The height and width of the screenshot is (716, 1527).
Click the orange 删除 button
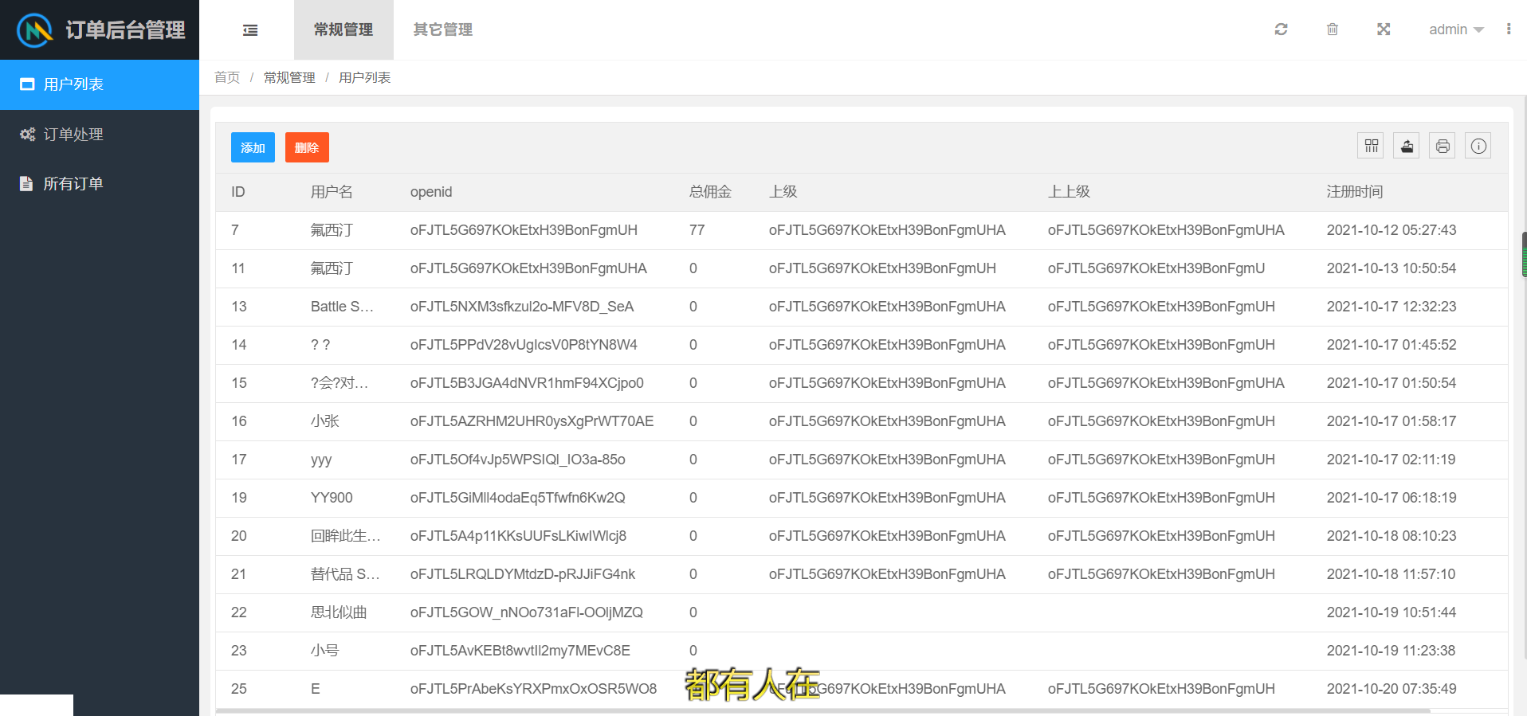click(x=307, y=147)
